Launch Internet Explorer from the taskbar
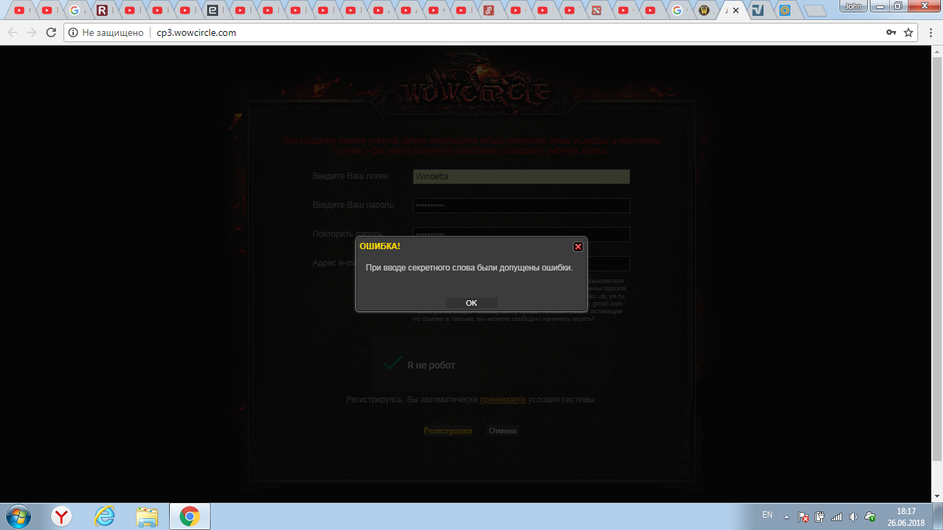 [105, 516]
